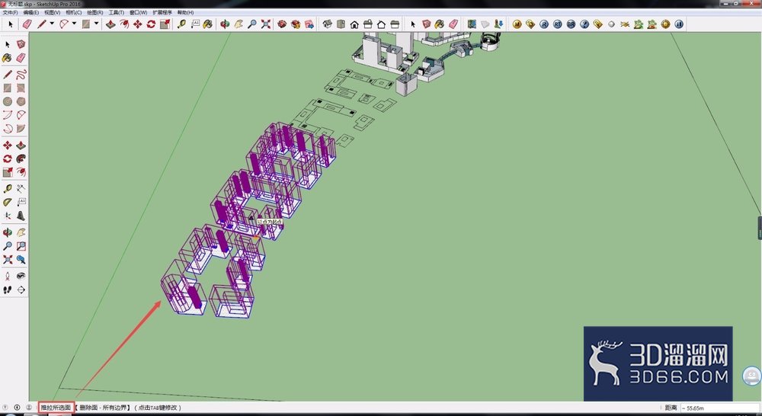This screenshot has height=416, width=762.
Task: Select the Axes tool
Action: click(8, 216)
